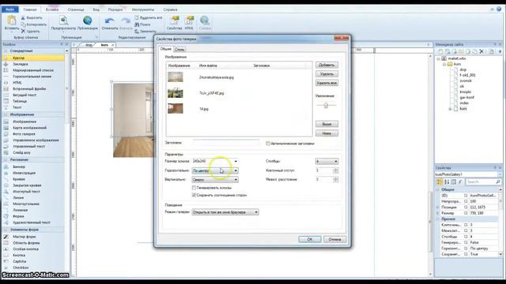The image size is (506, 284).
Task: Switch to the Стиль tab in dialog
Action: (x=179, y=49)
